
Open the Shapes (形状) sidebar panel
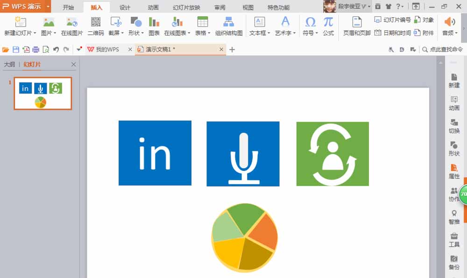[454, 149]
